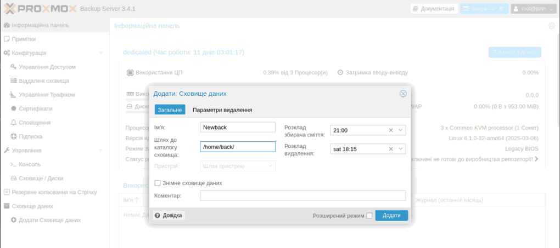Click the Коментар input field

click(x=303, y=195)
